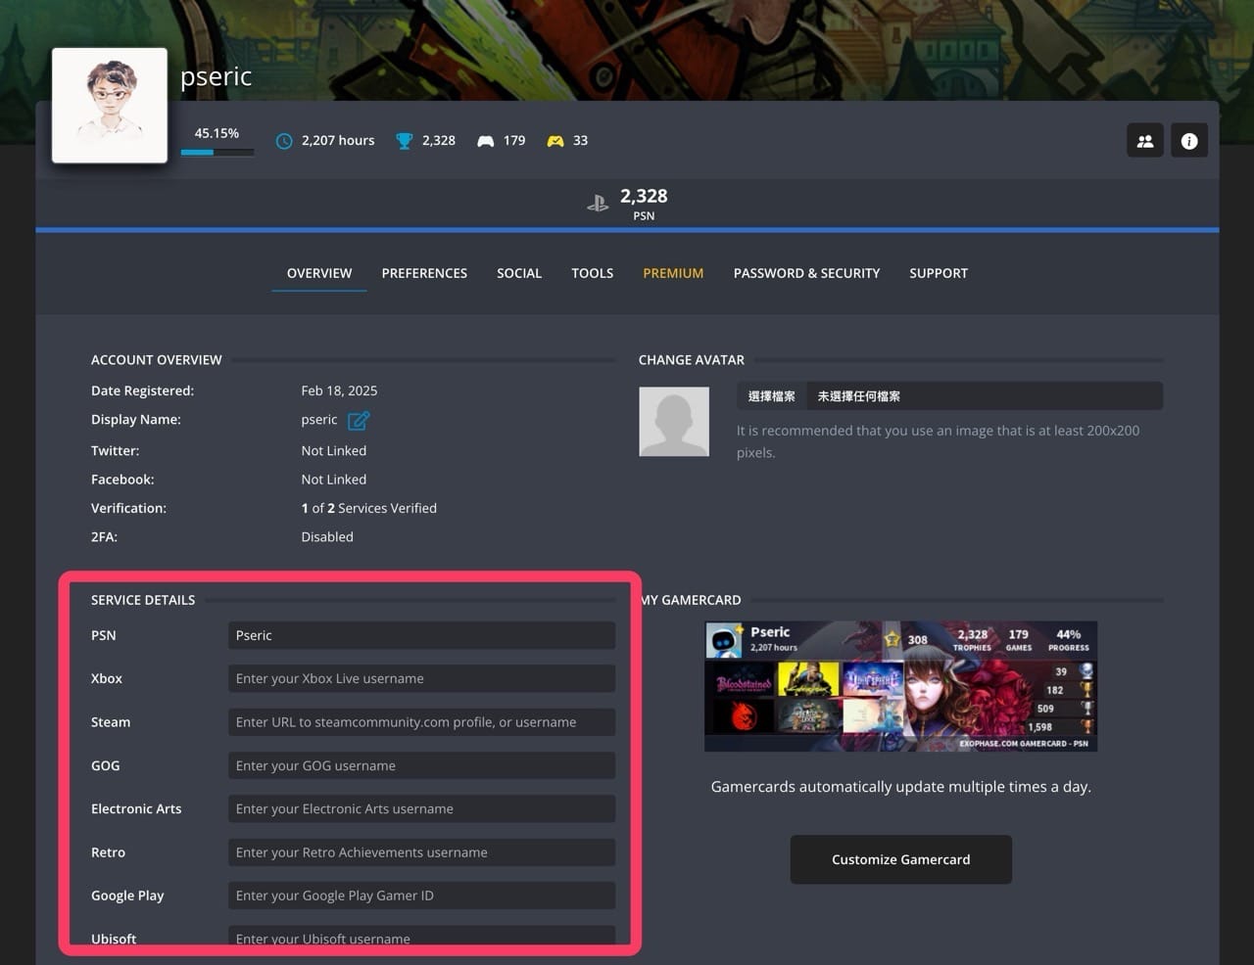This screenshot has height=965, width=1254.
Task: Click the yellow controller icon beside 33
Action: (x=555, y=141)
